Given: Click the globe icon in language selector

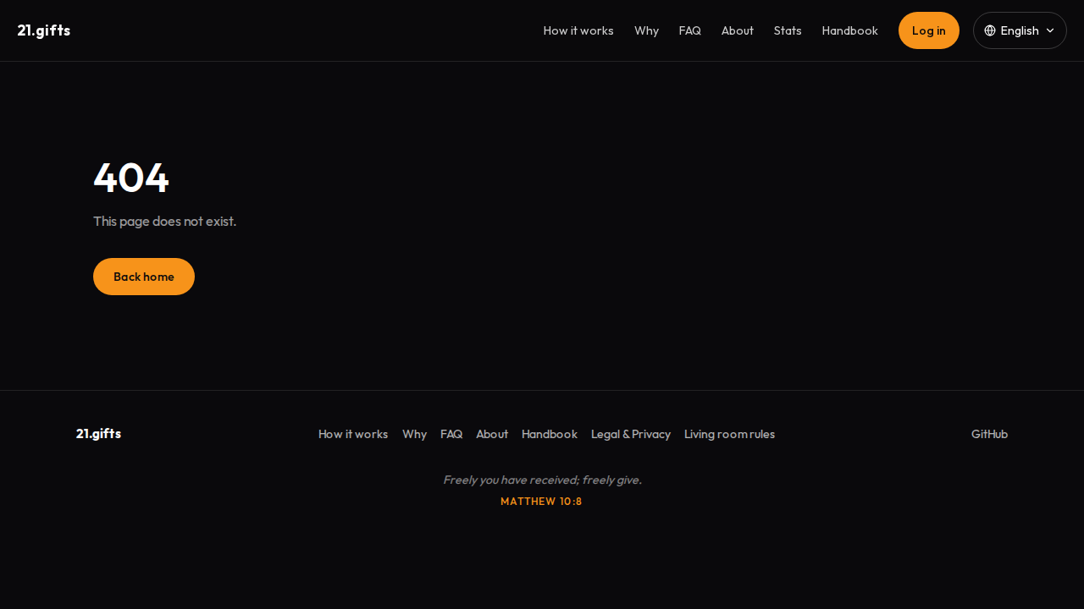Looking at the screenshot, I should 990,30.
